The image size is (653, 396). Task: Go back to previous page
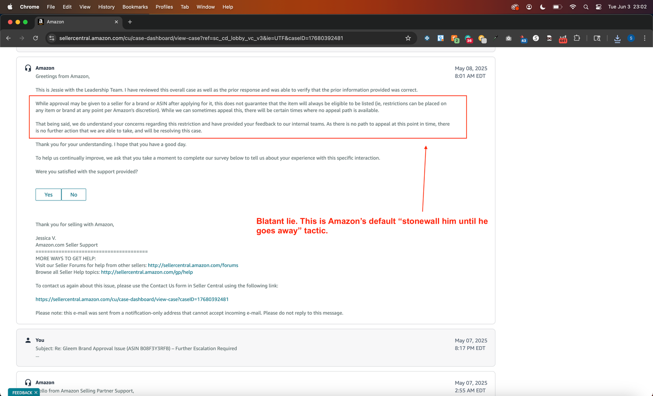(x=9, y=38)
